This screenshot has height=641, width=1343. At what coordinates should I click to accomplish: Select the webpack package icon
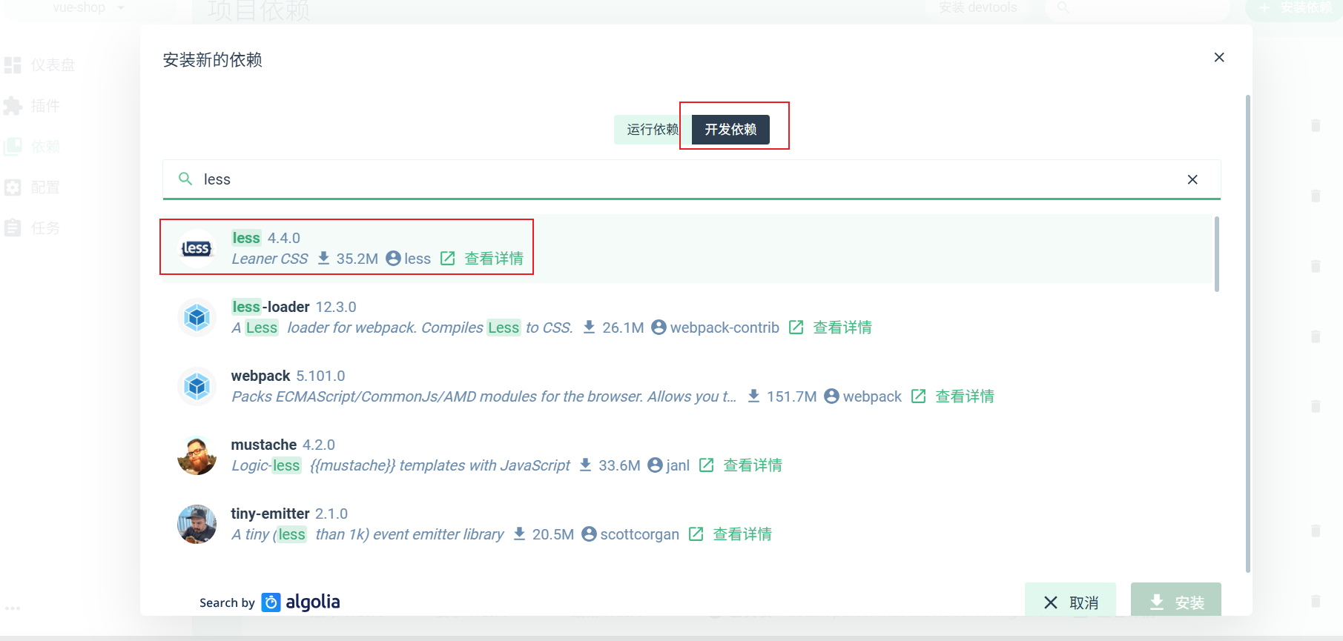197,386
